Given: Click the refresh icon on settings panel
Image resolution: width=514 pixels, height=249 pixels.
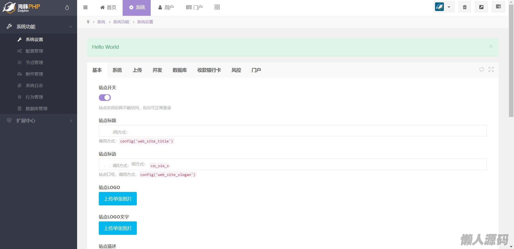Looking at the screenshot, I should 482,70.
